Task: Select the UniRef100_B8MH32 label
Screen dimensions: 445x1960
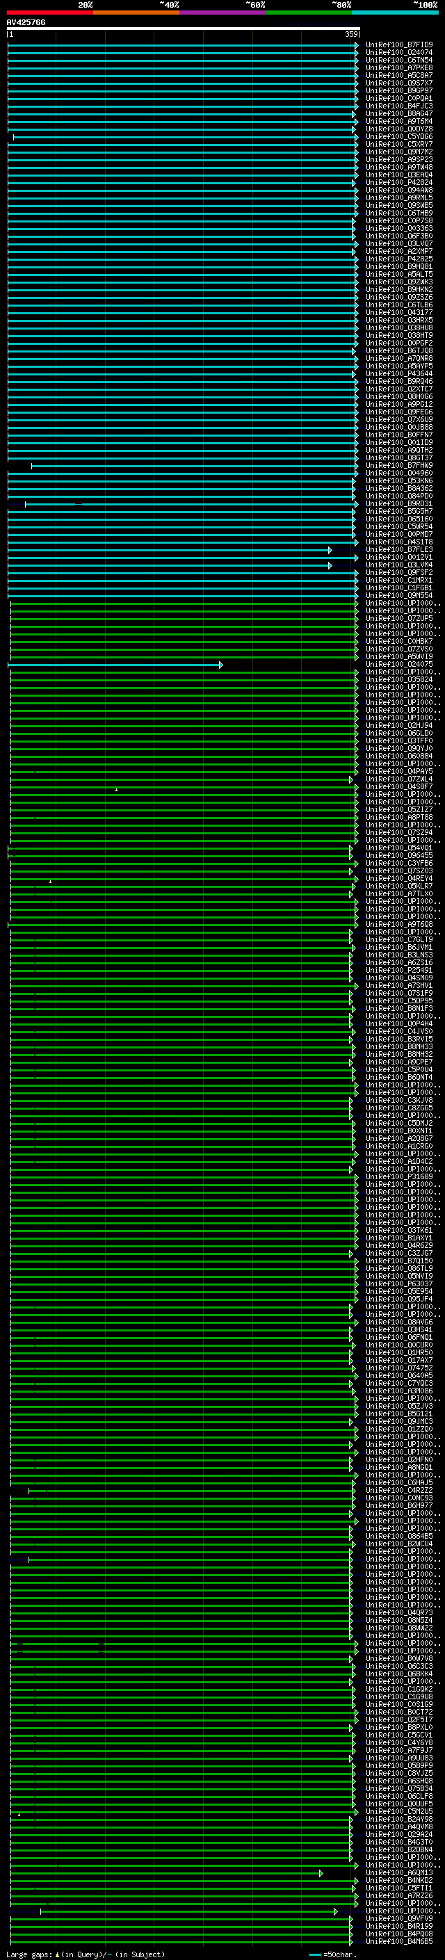Action: pyautogui.click(x=399, y=1055)
